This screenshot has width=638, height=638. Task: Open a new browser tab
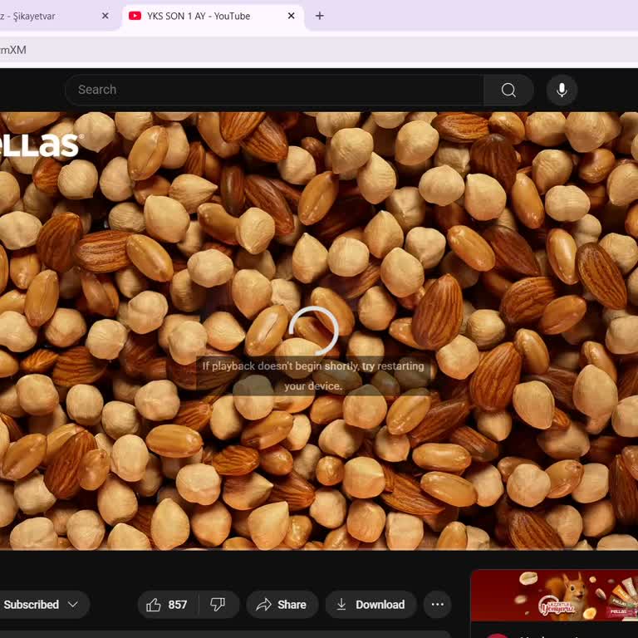click(320, 16)
